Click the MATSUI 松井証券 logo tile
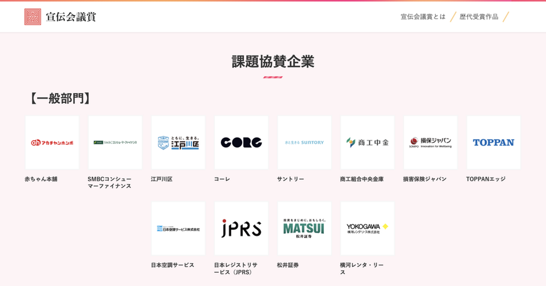Viewport: 546px width, 286px height. tap(304, 228)
